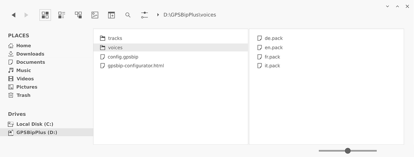
Task: Select the voices folder
Action: (170, 47)
